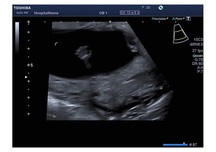Open the 10C3 transducer selection
Viewport: 216px width, 152px height.
click(198, 40)
